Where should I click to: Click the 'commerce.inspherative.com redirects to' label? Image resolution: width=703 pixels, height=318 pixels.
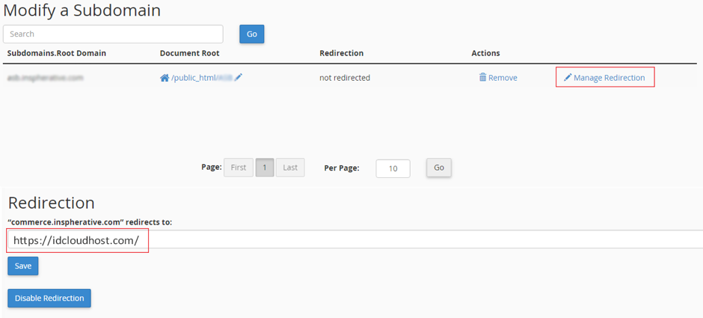coord(90,222)
